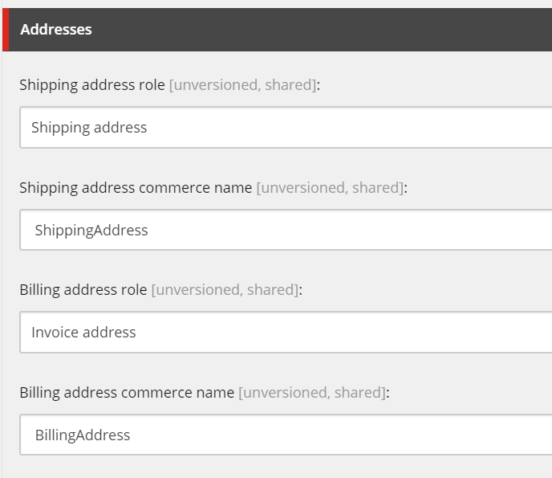552x478 pixels.
Task: Place cursor in the BillingAddress value text
Action: pos(83,435)
